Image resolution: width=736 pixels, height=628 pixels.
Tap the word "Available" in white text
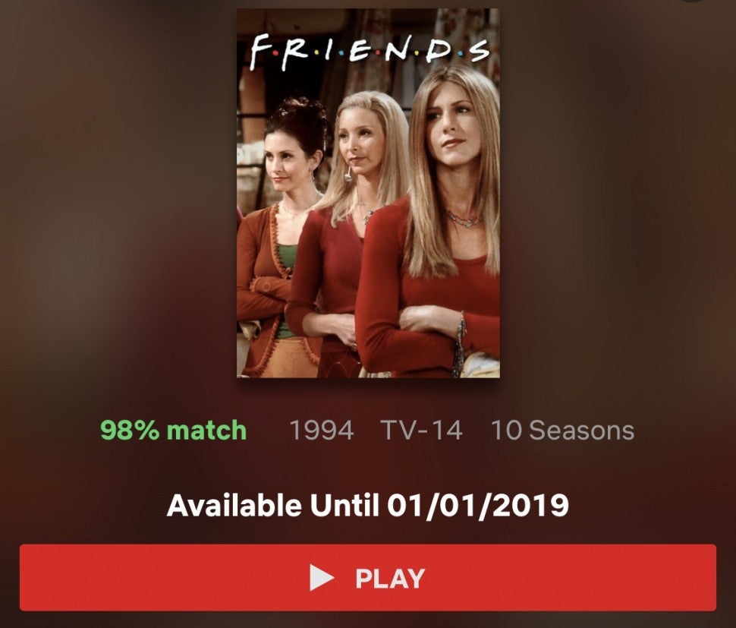tap(234, 505)
